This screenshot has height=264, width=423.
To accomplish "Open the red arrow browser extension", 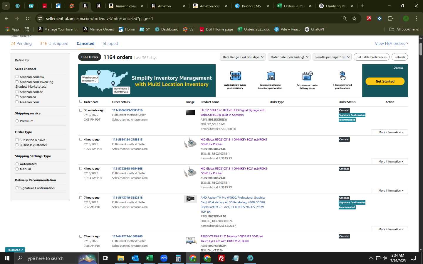I will (369, 18).
